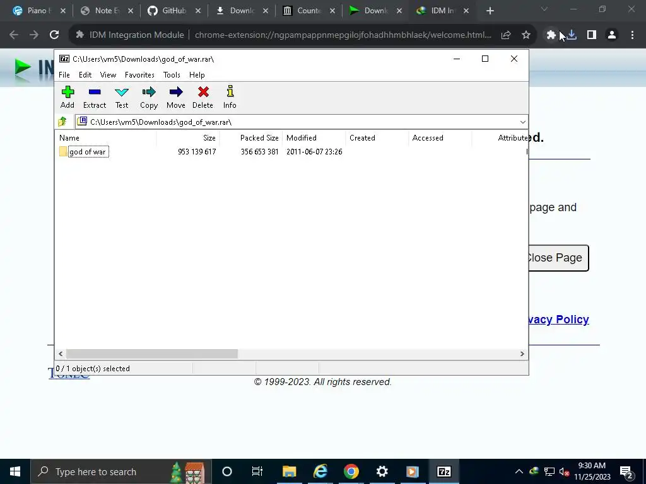The height and width of the screenshot is (484, 646).
Task: Open the File menu in 7-Zip
Action: point(64,75)
